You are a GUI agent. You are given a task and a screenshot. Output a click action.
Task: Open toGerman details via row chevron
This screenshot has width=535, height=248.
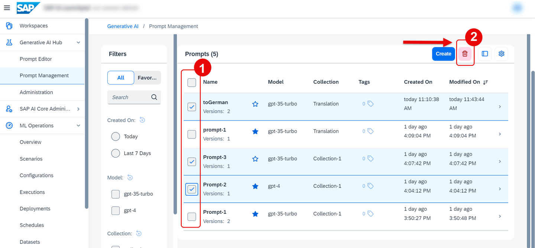(x=500, y=107)
